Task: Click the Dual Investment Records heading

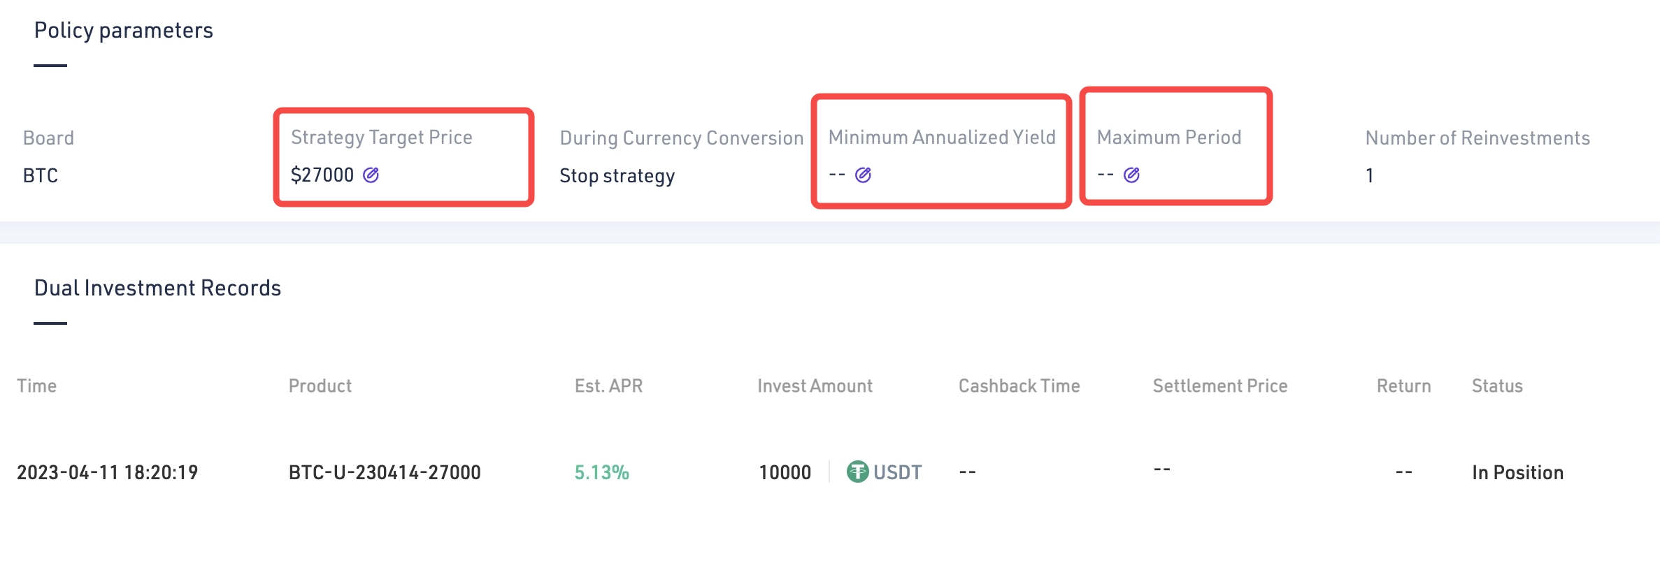Action: pos(157,288)
